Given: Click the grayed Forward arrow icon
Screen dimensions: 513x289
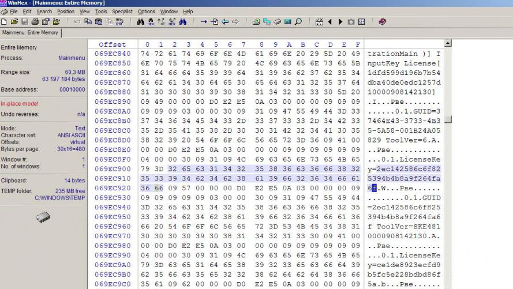Looking at the screenshot, I should (235, 22).
